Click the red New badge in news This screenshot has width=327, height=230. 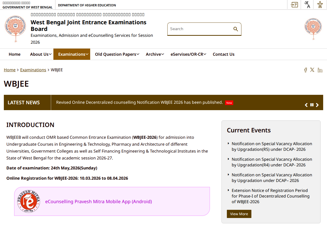229,103
